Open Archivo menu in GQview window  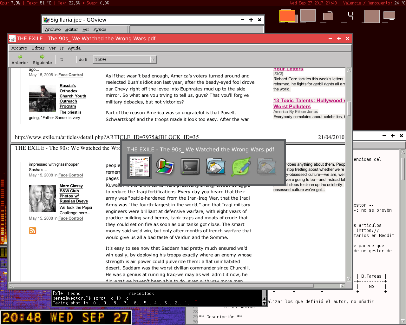[53, 30]
